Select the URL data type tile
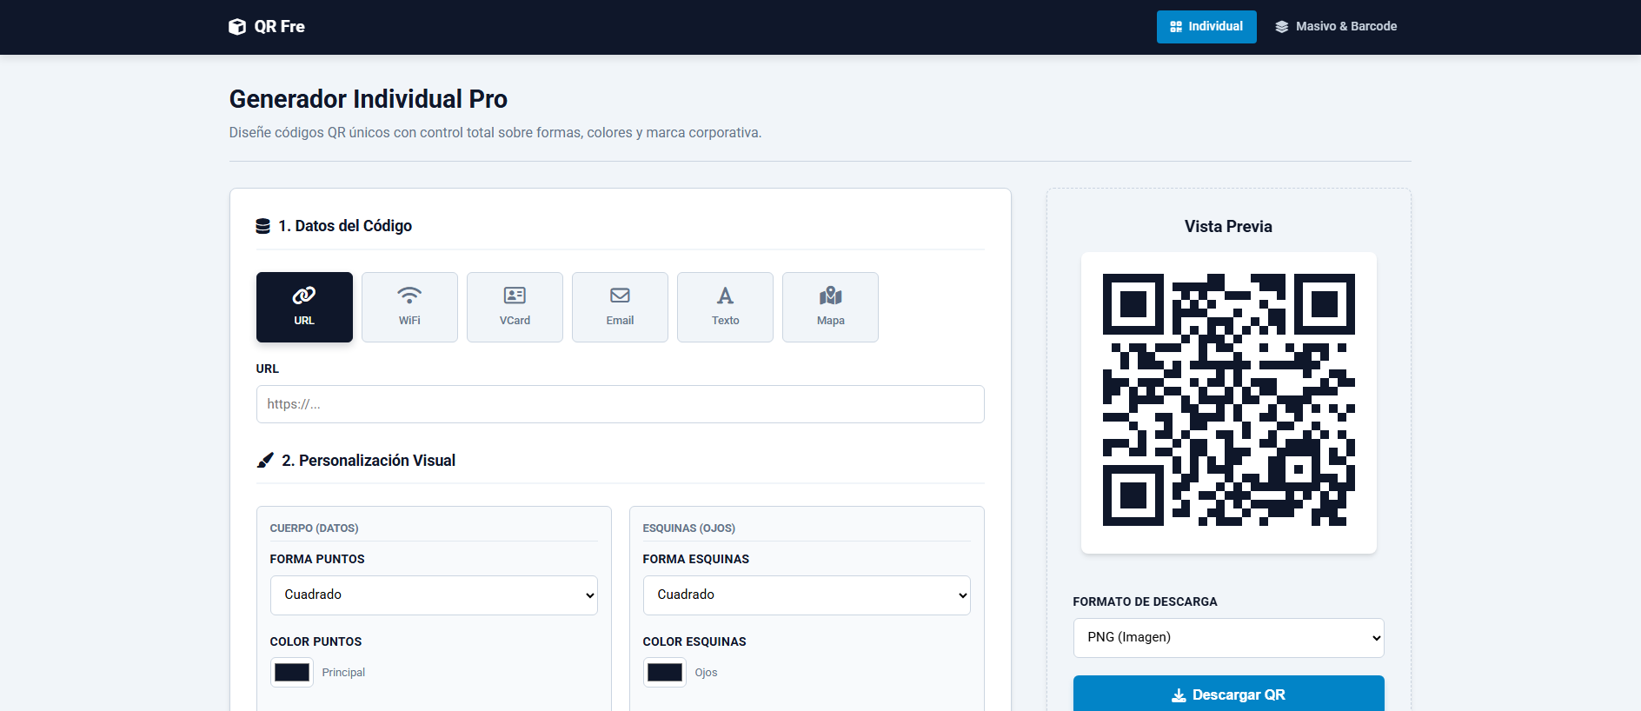The image size is (1641, 711). click(x=304, y=307)
